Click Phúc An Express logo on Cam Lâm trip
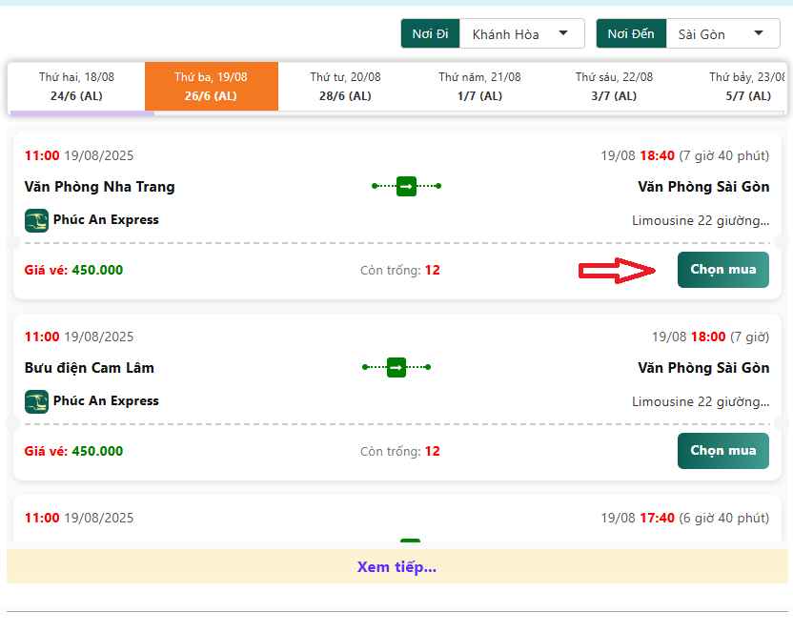Viewport: 793px width, 633px height. pyautogui.click(x=36, y=401)
